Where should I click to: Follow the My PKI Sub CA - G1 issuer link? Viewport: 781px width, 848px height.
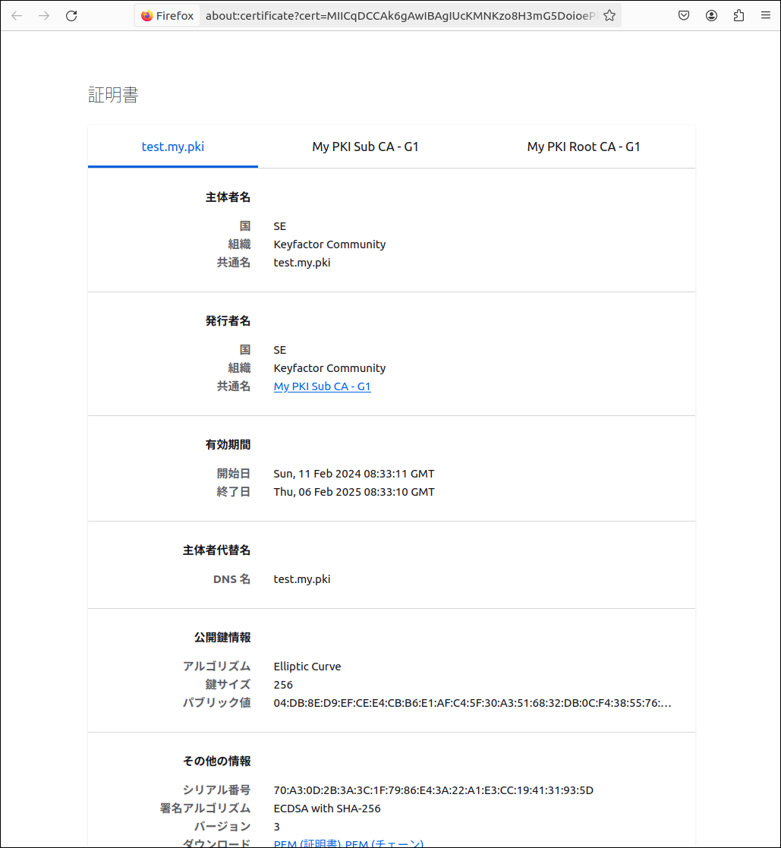(322, 386)
